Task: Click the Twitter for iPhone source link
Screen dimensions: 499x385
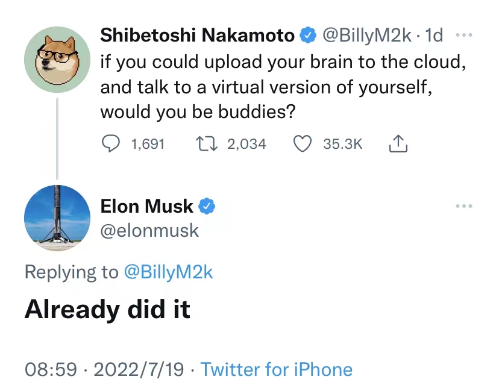Action: (276, 369)
